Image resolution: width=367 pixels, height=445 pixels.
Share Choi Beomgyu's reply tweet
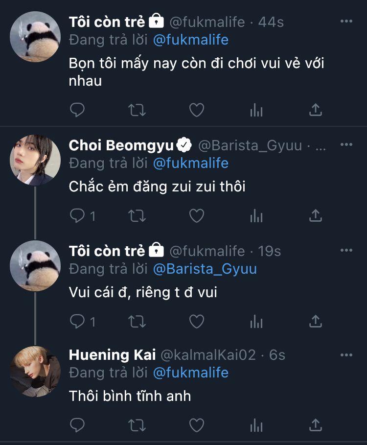(316, 215)
